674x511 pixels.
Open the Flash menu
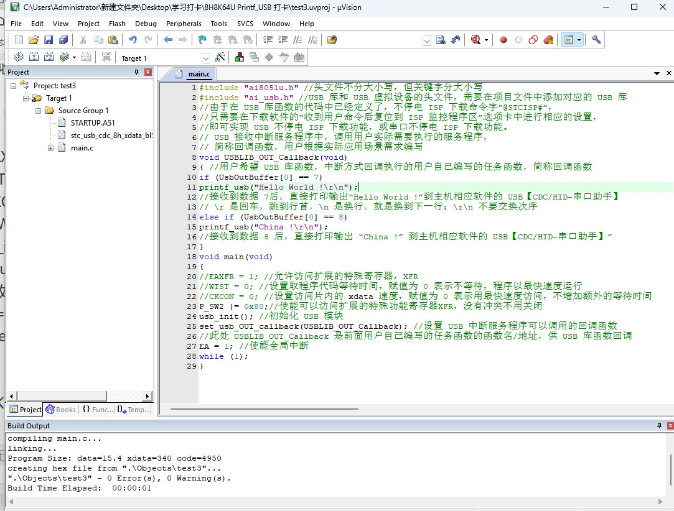point(117,24)
